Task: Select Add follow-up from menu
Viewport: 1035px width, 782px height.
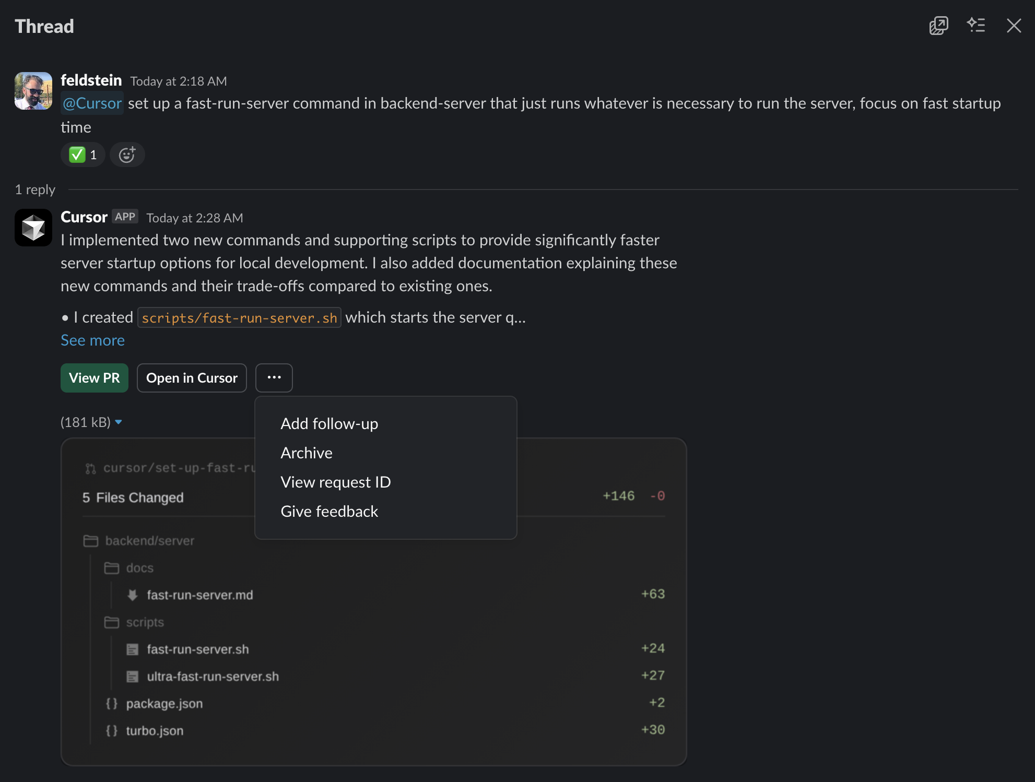Action: (x=329, y=423)
